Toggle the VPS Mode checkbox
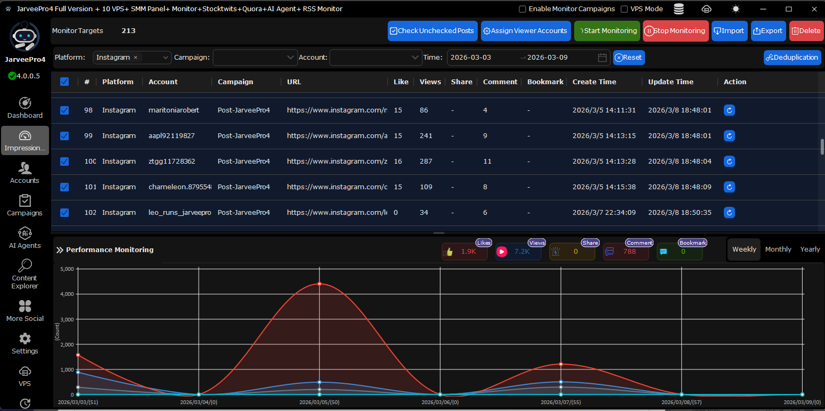The height and width of the screenshot is (411, 825). tap(624, 9)
